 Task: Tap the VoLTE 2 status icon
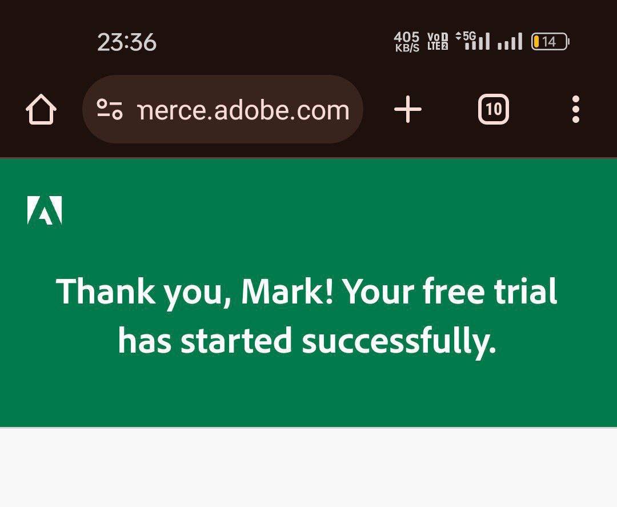point(438,42)
